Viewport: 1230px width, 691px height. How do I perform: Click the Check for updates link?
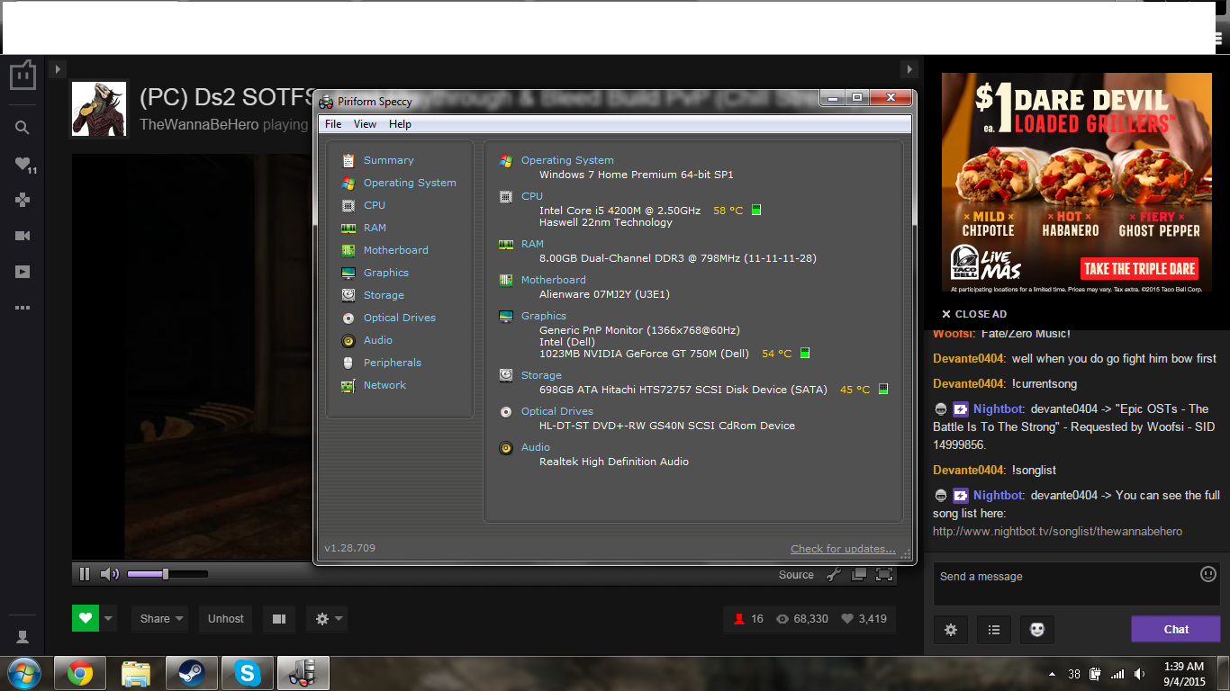coord(843,549)
